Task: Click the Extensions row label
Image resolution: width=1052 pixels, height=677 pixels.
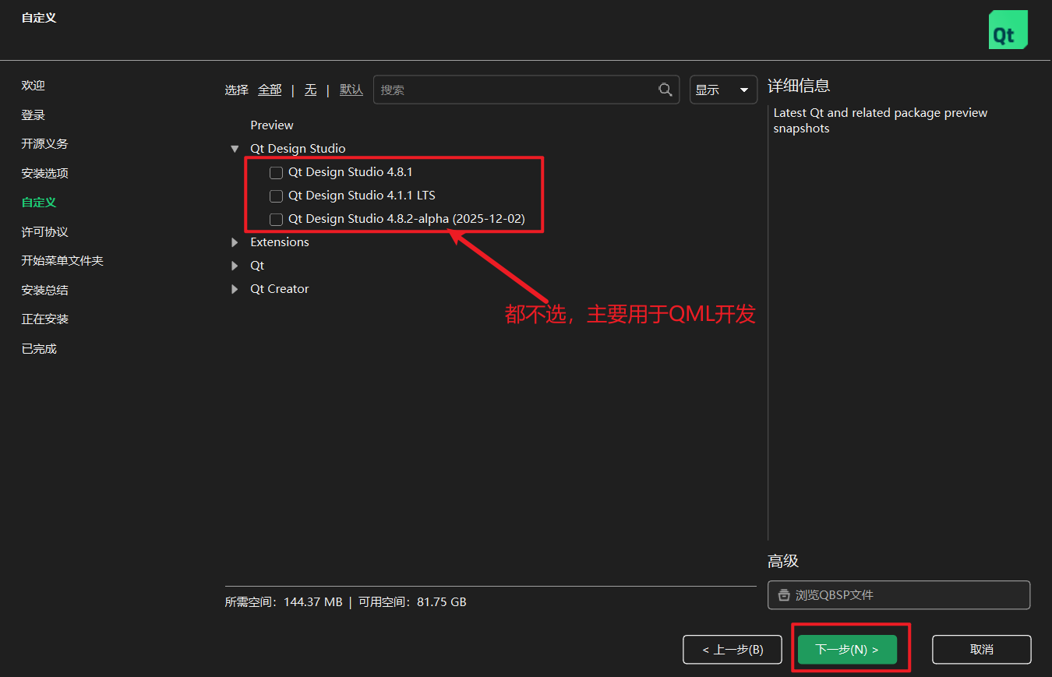Action: coord(280,242)
